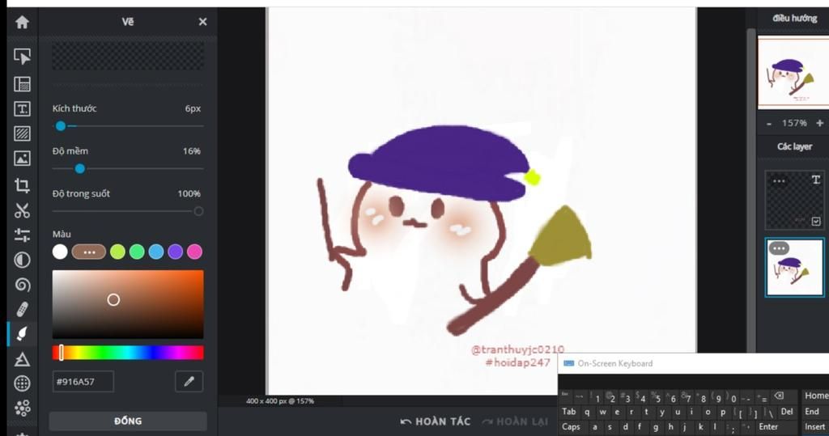The image size is (829, 436).
Task: Open the Adjust sliders tool
Action: tap(22, 235)
